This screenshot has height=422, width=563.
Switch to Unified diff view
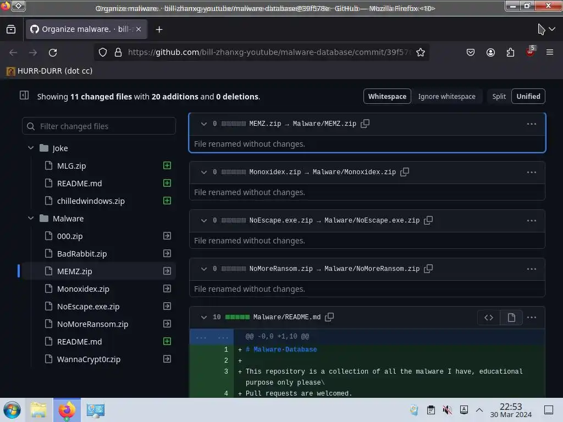[x=528, y=96]
